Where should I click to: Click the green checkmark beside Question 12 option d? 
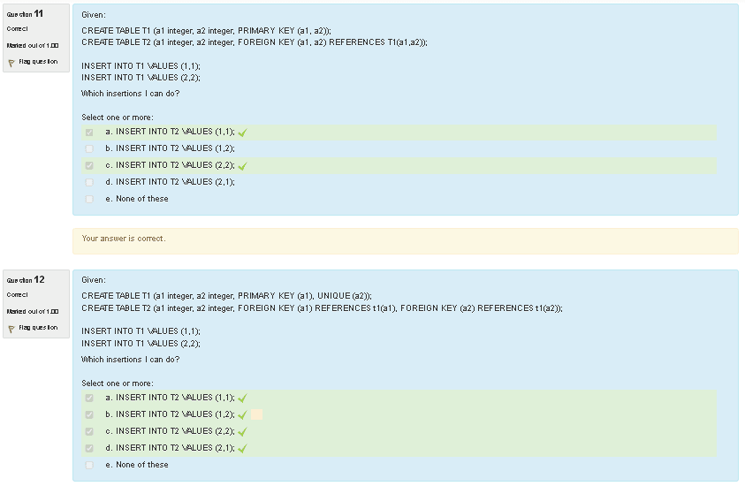click(x=241, y=449)
